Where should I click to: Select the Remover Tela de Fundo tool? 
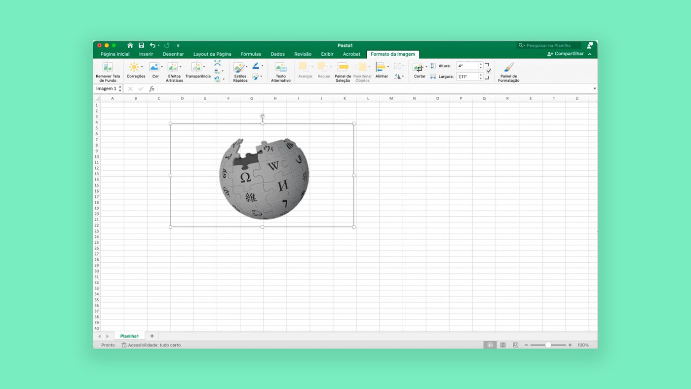click(x=108, y=71)
